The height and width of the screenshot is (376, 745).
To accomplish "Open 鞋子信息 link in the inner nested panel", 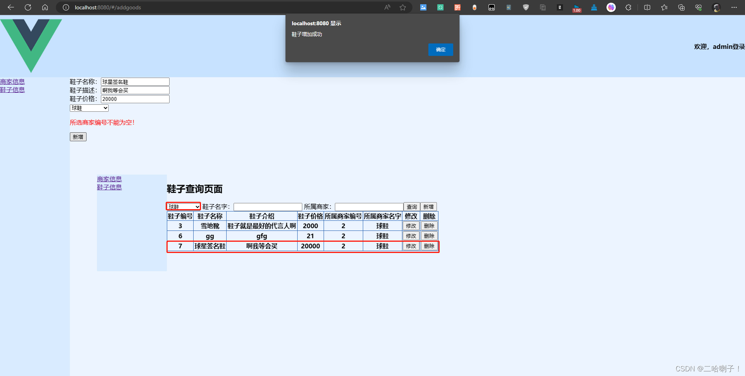I will pyautogui.click(x=109, y=187).
